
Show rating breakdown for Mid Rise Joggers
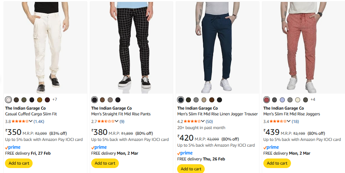289,121
